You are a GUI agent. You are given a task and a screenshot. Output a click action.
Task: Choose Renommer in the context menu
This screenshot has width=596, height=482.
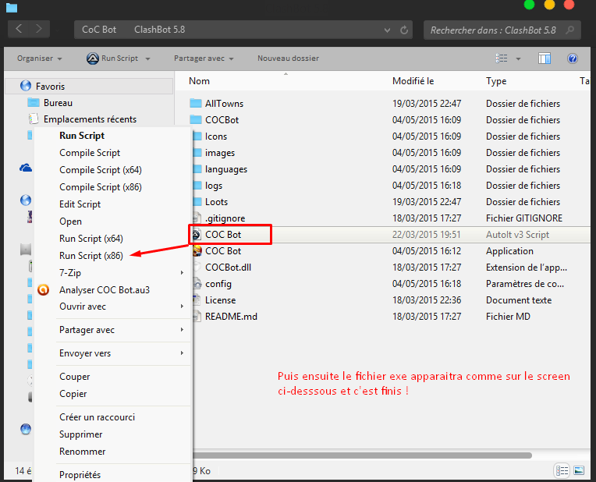click(82, 452)
